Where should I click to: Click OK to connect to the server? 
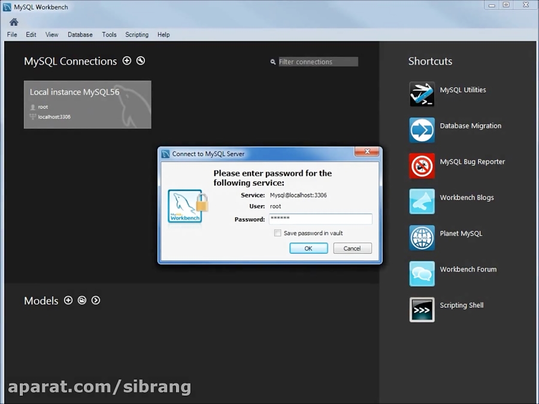point(308,248)
